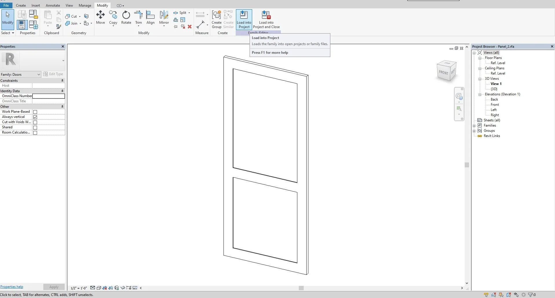Click the Measure diagonal arrow tool
This screenshot has width=555, height=298.
point(200,25)
